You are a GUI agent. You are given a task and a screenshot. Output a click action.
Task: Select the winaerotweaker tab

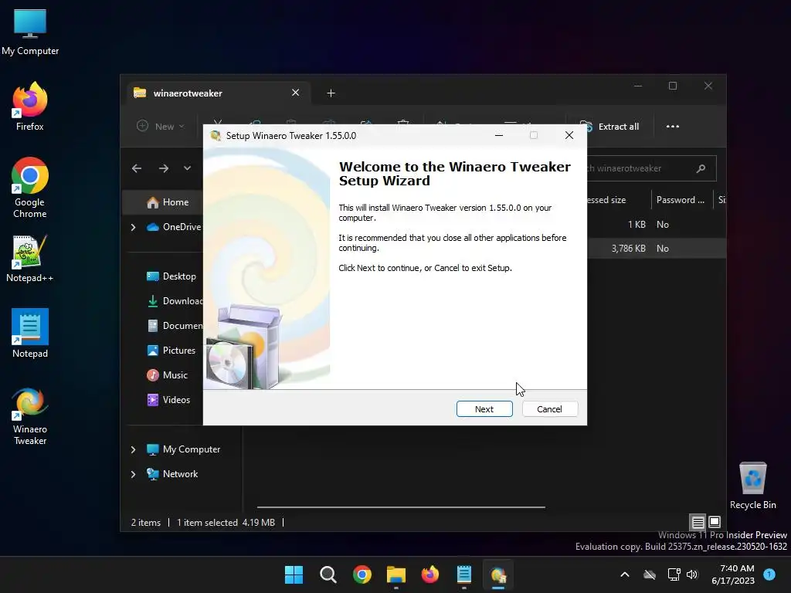pos(218,93)
